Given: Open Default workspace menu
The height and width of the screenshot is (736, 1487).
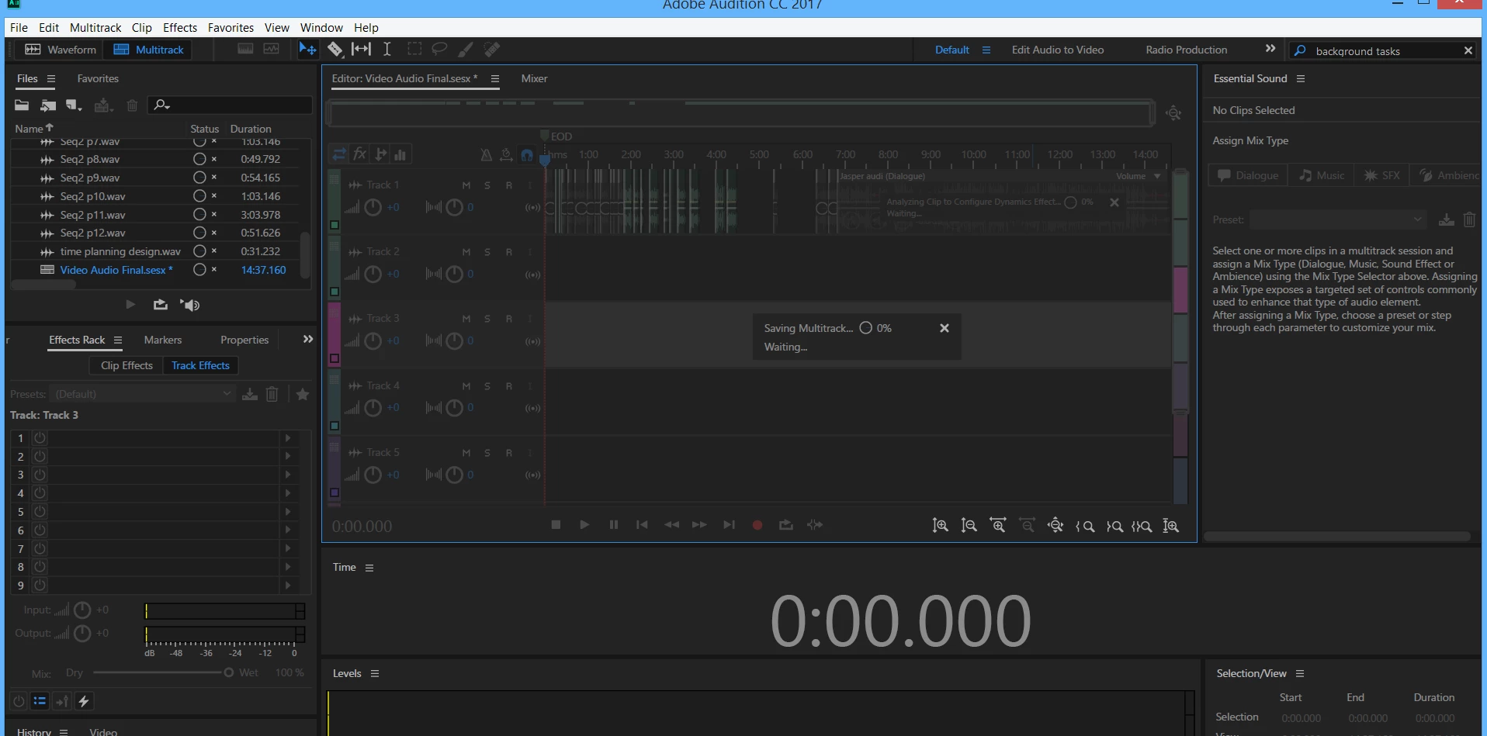Looking at the screenshot, I should tap(986, 50).
